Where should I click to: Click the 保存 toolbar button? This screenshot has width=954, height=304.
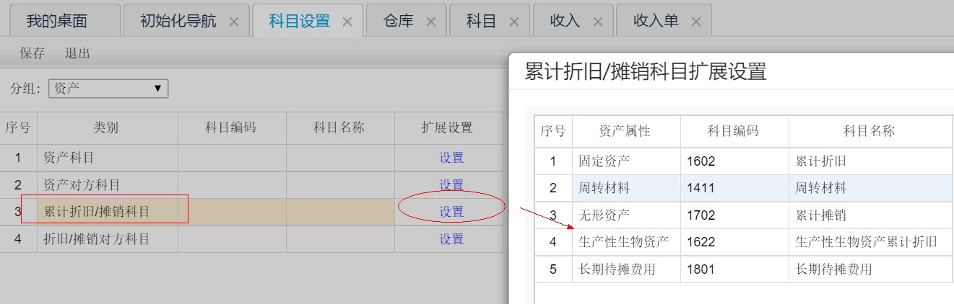coord(32,53)
